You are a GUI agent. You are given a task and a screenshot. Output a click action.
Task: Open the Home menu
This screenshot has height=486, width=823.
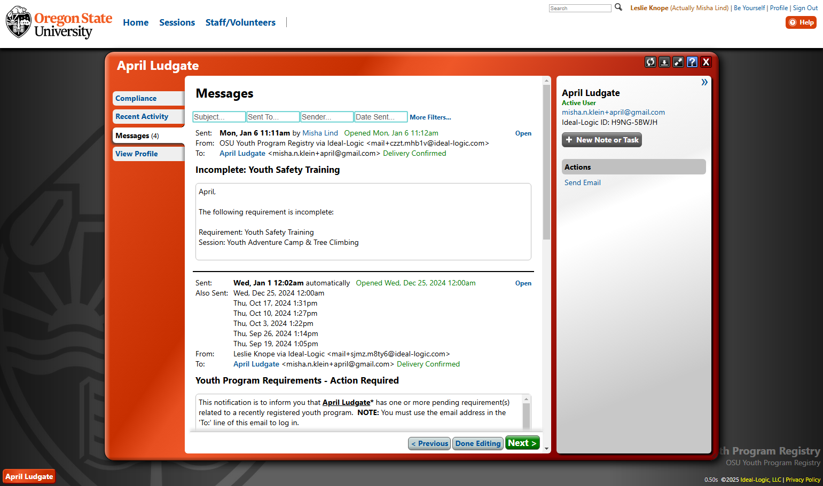click(x=136, y=22)
